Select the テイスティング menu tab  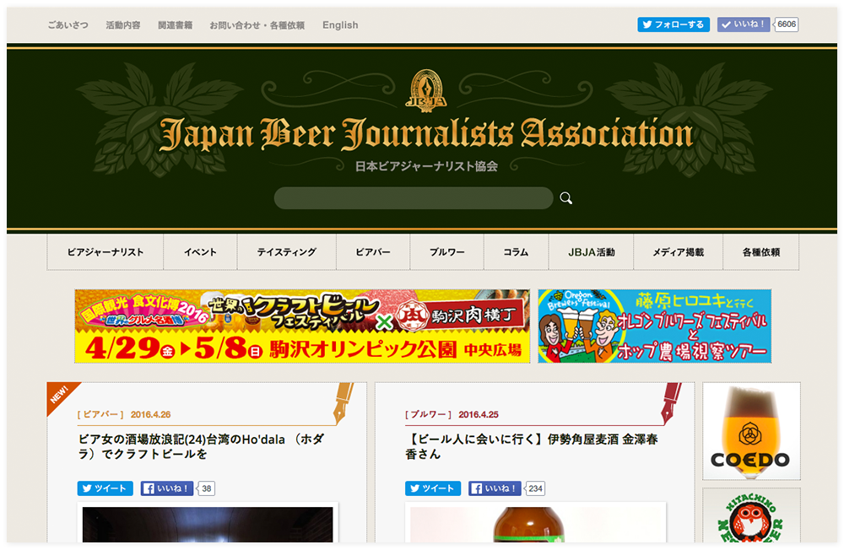pyautogui.click(x=286, y=252)
